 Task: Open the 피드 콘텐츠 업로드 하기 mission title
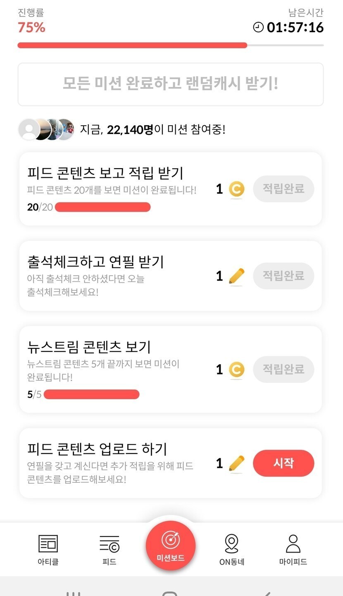point(97,449)
